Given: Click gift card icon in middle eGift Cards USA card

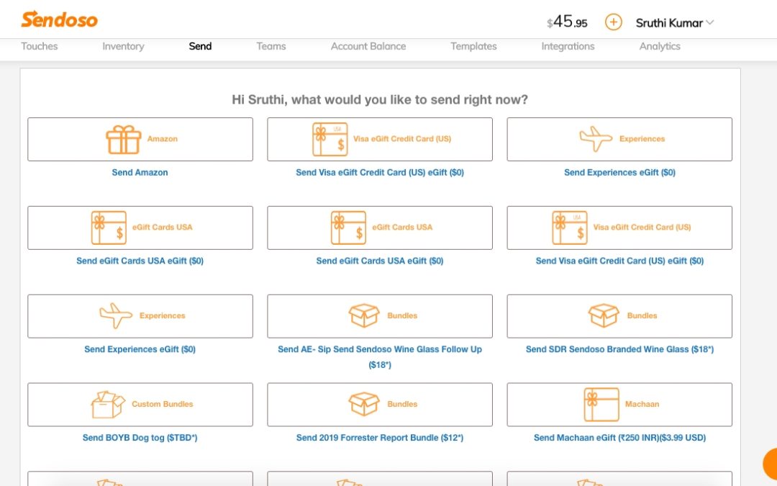Looking at the screenshot, I should coord(348,228).
